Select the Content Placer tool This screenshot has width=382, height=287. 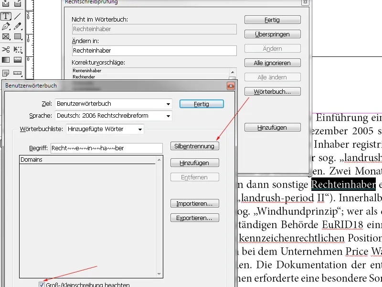pos(17,3)
